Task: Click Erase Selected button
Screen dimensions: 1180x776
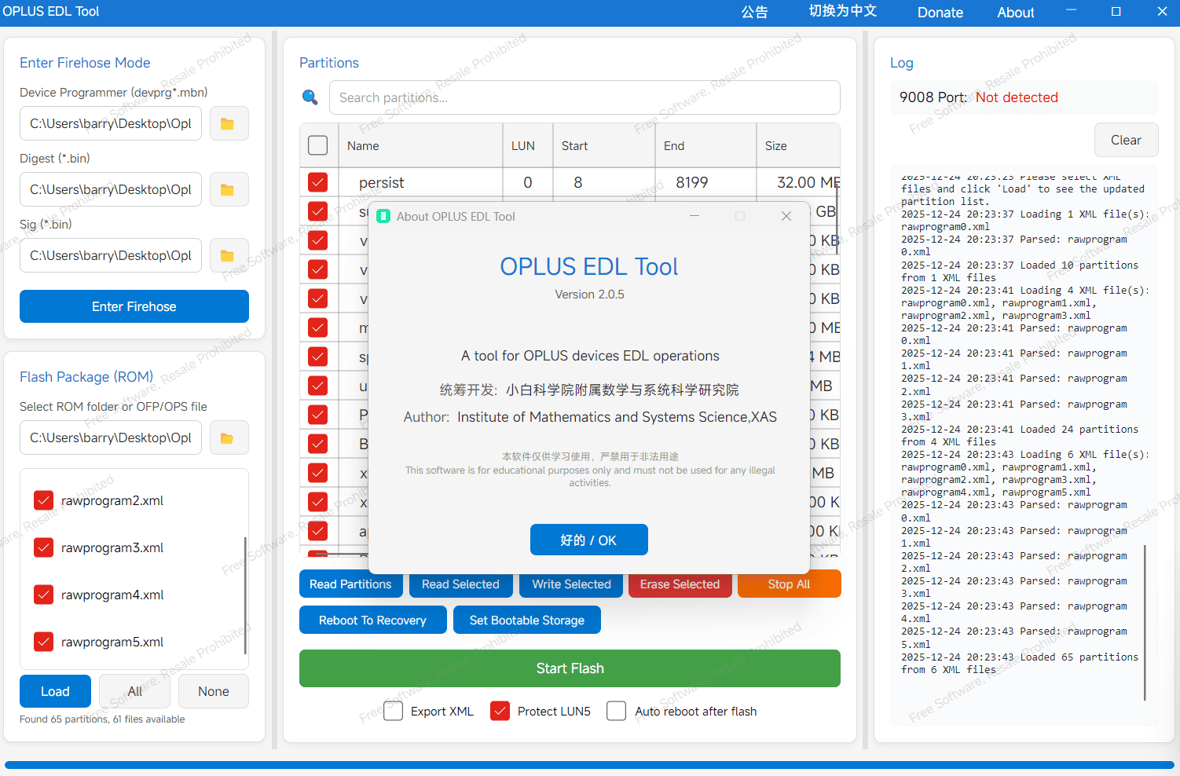Action: [x=680, y=584]
